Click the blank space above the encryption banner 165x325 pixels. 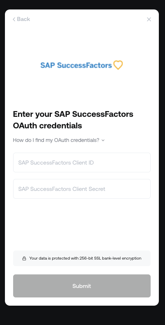(x=82, y=225)
